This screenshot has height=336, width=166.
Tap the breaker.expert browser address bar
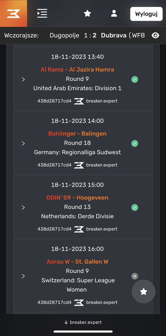[x=83, y=322]
